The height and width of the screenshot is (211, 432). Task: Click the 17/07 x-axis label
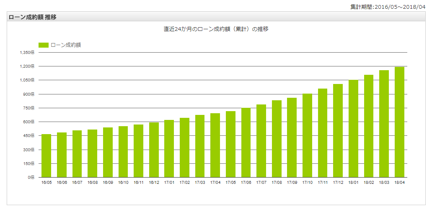261,183
